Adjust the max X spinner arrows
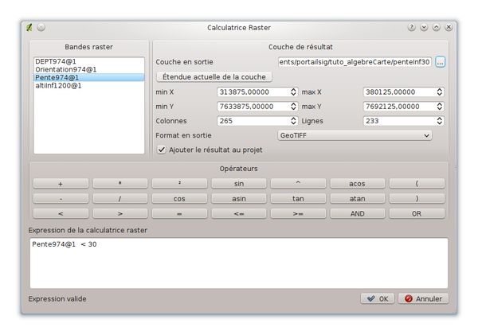 pyautogui.click(x=440, y=92)
